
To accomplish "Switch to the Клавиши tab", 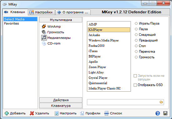I will (x=15, y=12).
